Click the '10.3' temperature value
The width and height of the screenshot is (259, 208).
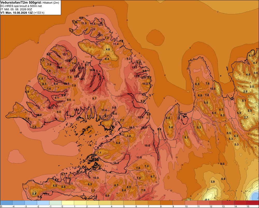116,163
